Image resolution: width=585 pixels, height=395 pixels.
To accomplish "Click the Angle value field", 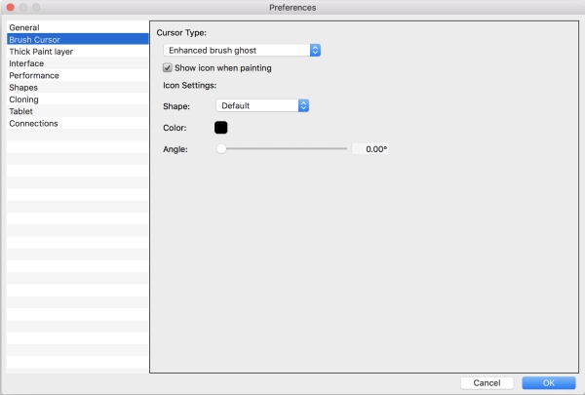I will tap(370, 149).
